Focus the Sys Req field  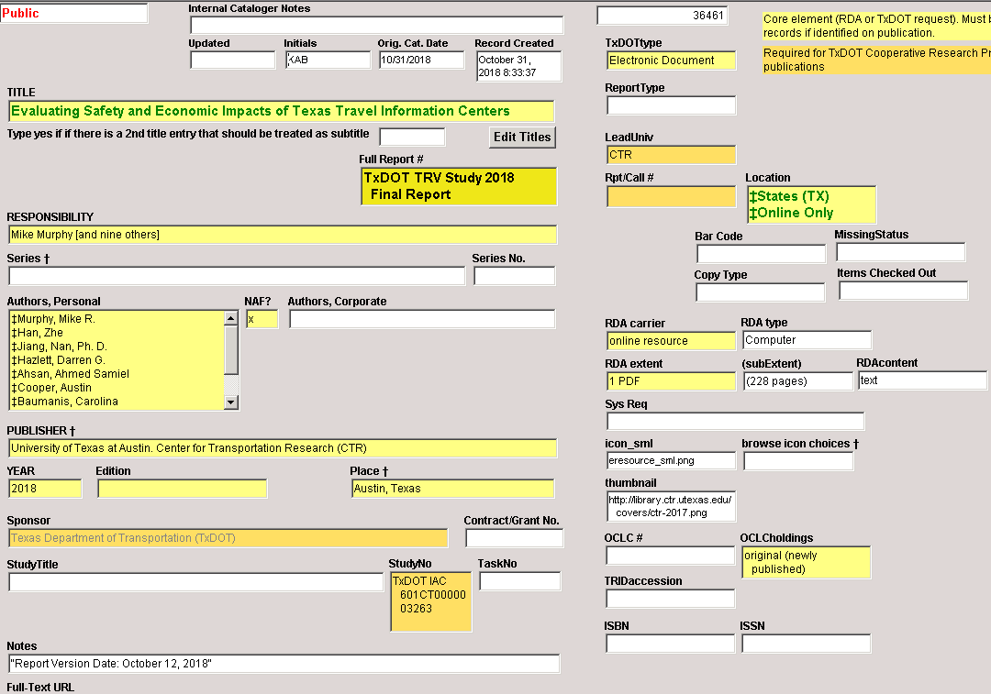click(x=735, y=421)
